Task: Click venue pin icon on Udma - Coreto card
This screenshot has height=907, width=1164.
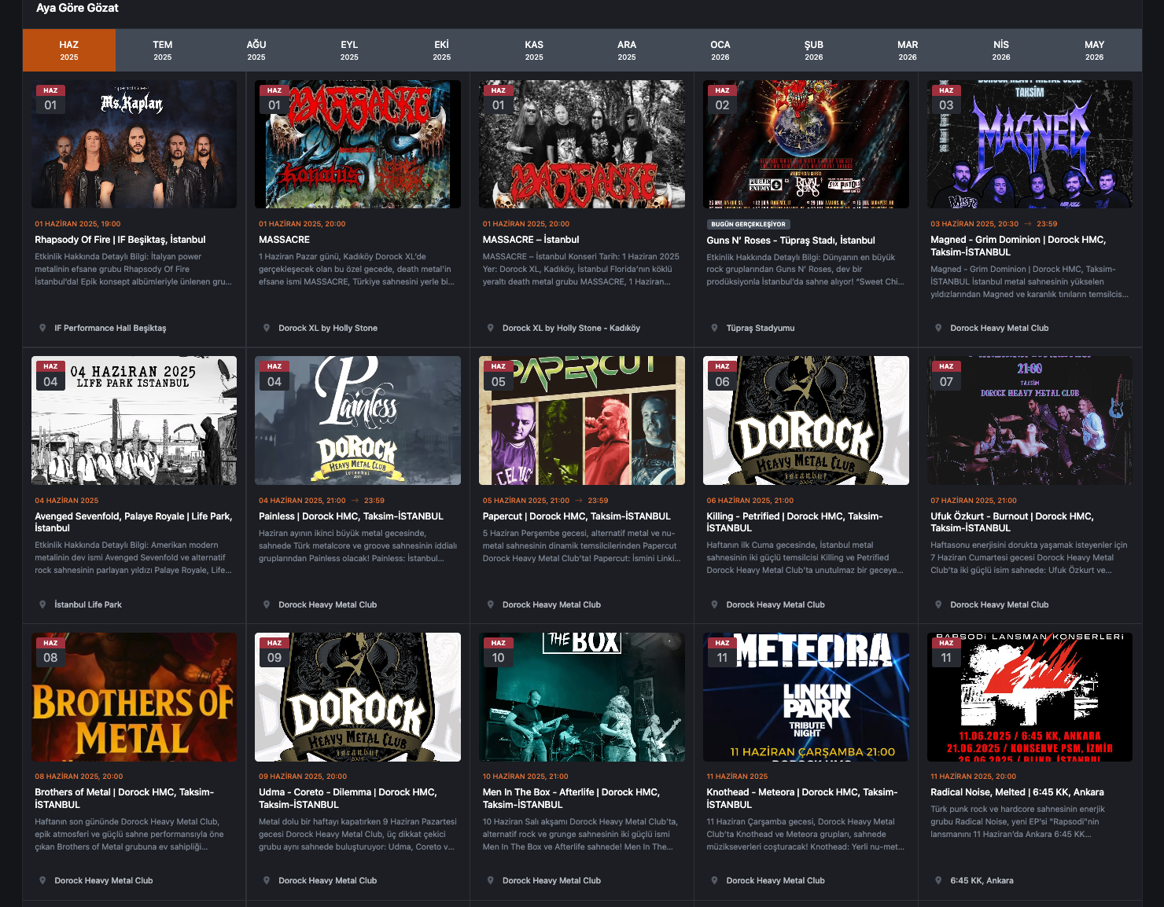Action: (267, 880)
